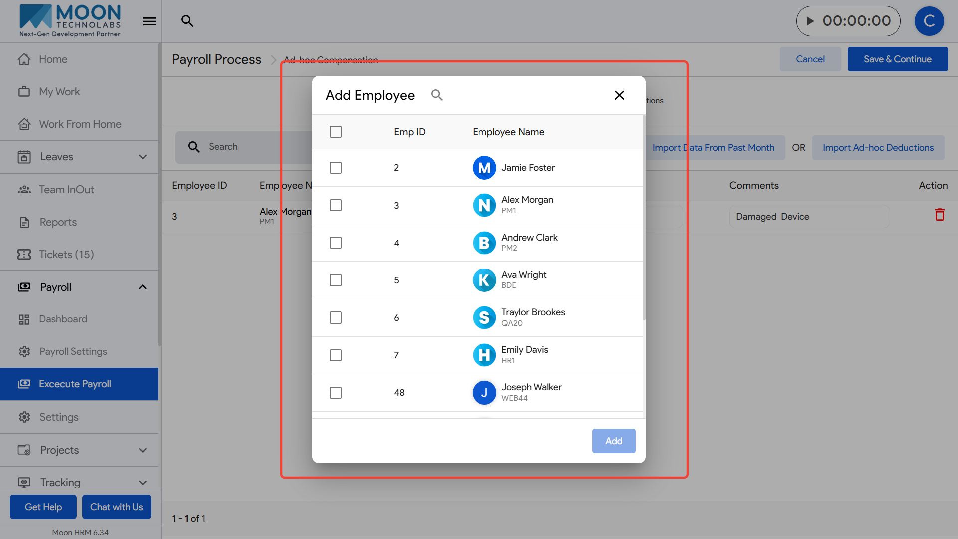
Task: Close the Add Employee dialog
Action: [x=619, y=95]
